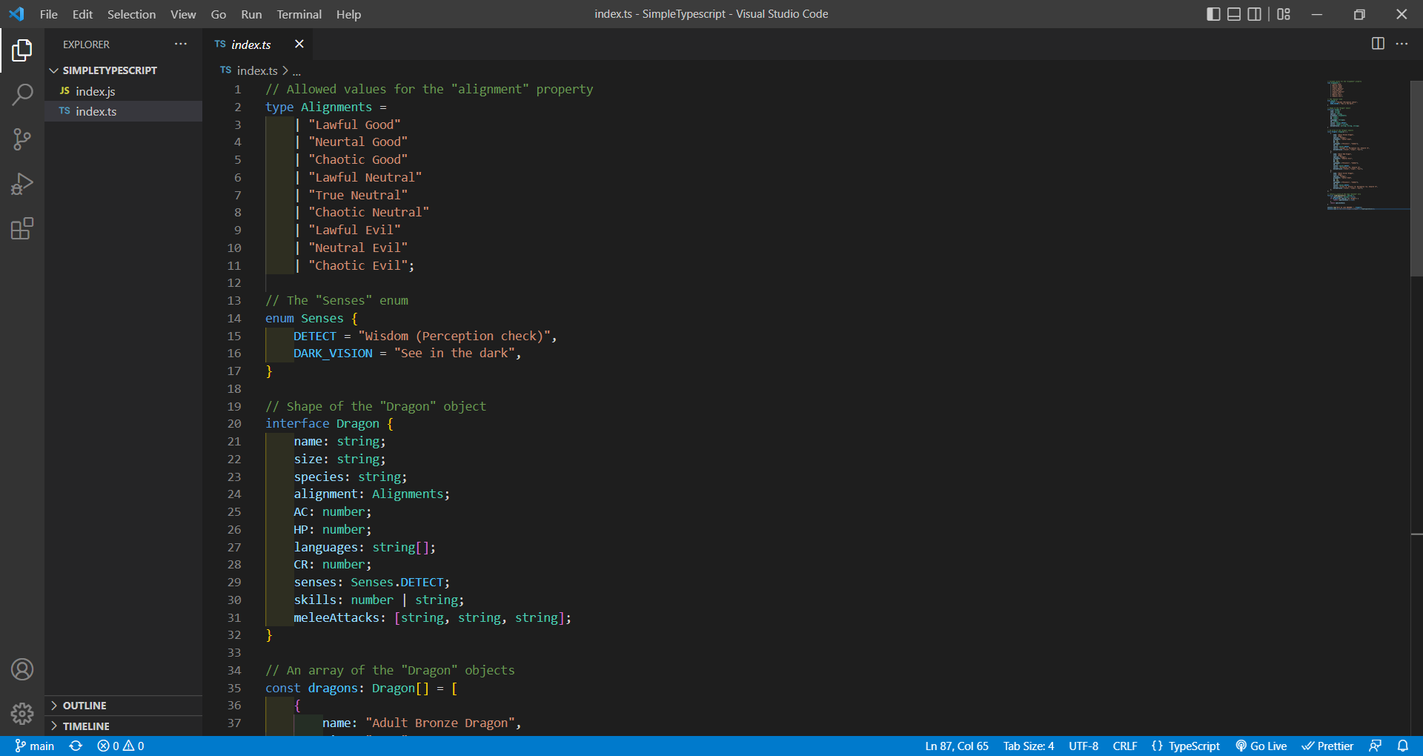Show errors and warnings count

tap(121, 746)
